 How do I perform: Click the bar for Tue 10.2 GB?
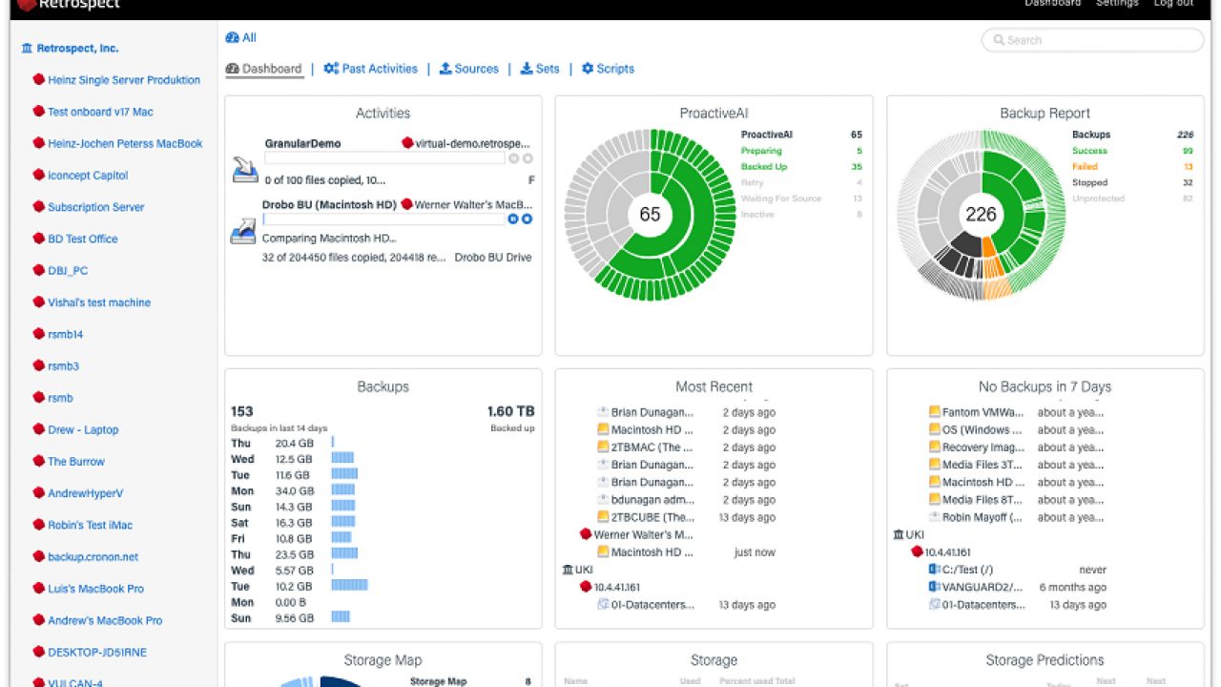[349, 586]
